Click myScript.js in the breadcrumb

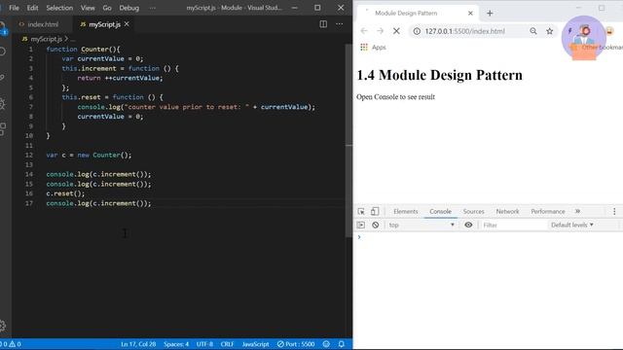47,39
